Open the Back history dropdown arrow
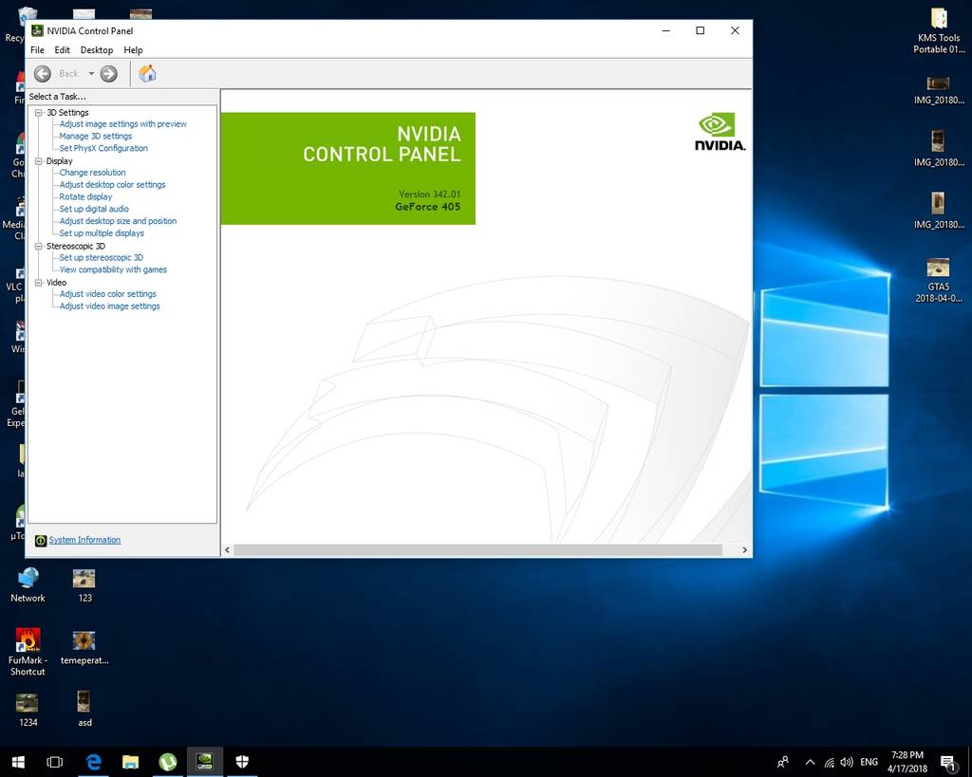The width and height of the screenshot is (972, 777). (91, 74)
